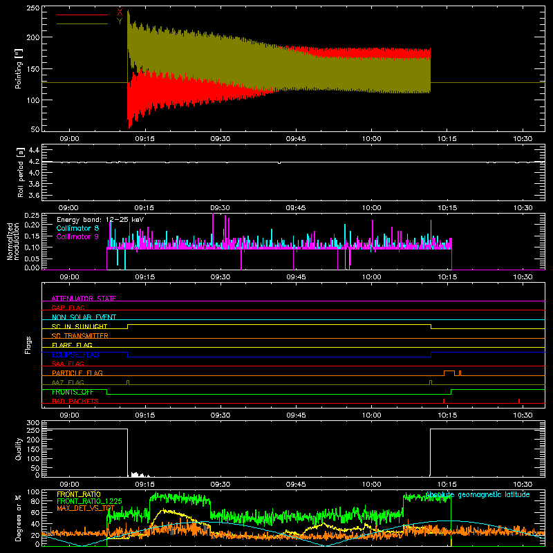The width and height of the screenshot is (553, 553).
Task: Click the FRONTS_OFF label
Action: point(73,392)
